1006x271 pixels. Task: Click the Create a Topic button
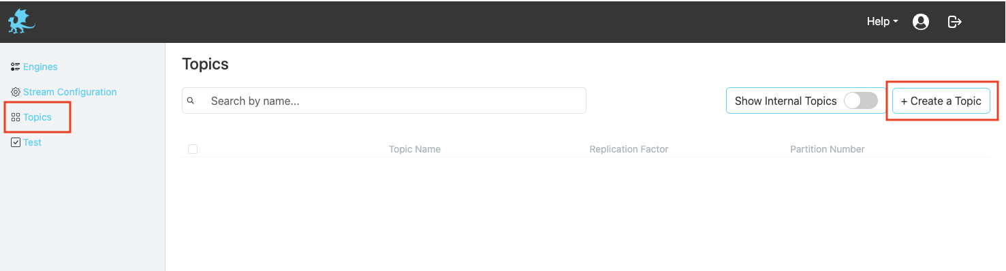941,101
